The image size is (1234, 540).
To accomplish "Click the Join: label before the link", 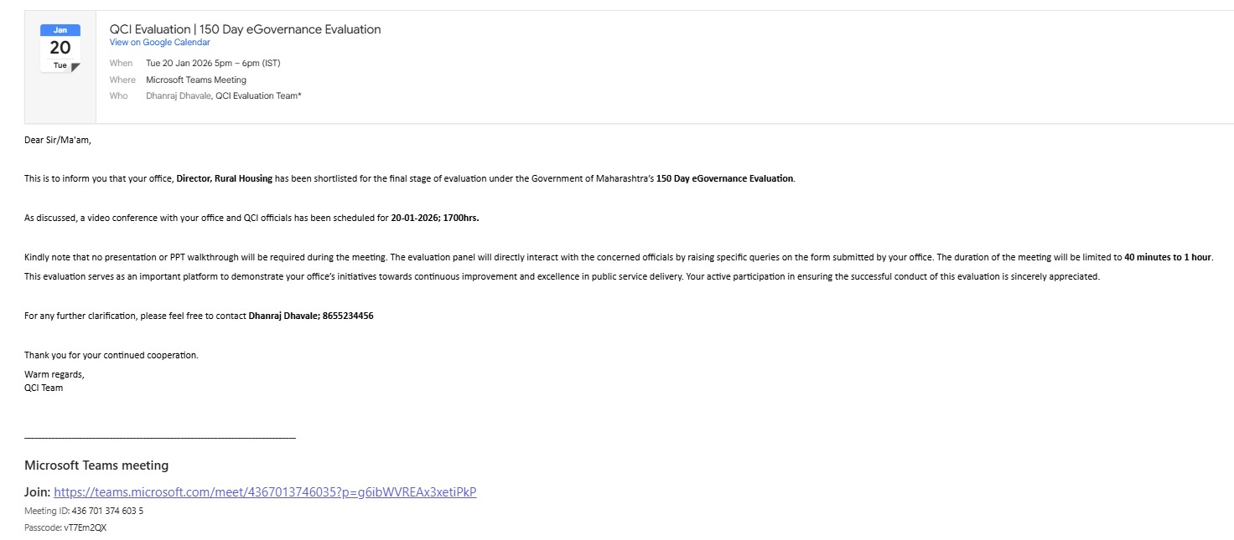I will [x=38, y=492].
